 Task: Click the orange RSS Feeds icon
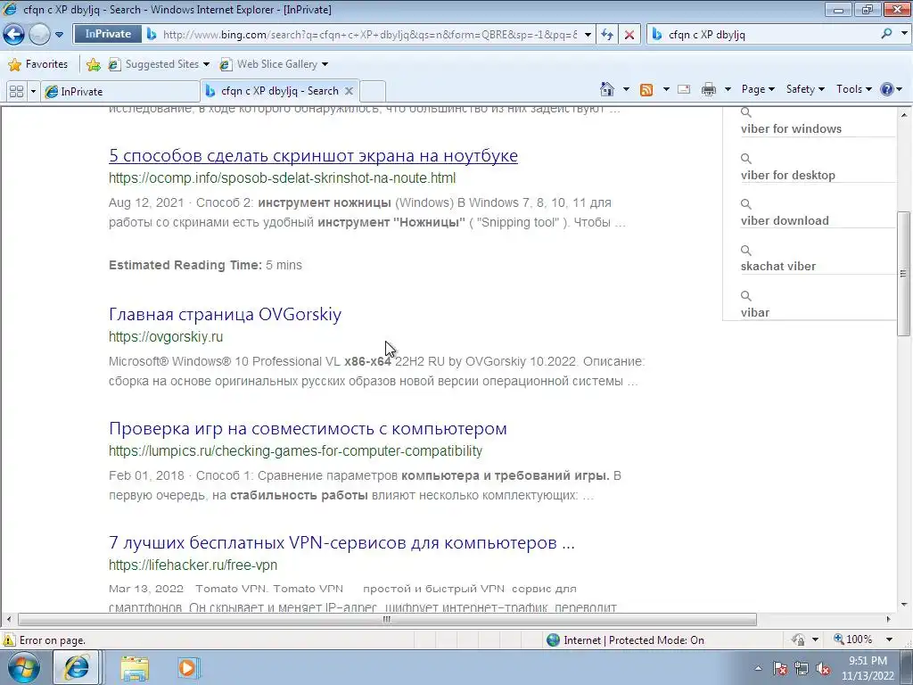646,90
